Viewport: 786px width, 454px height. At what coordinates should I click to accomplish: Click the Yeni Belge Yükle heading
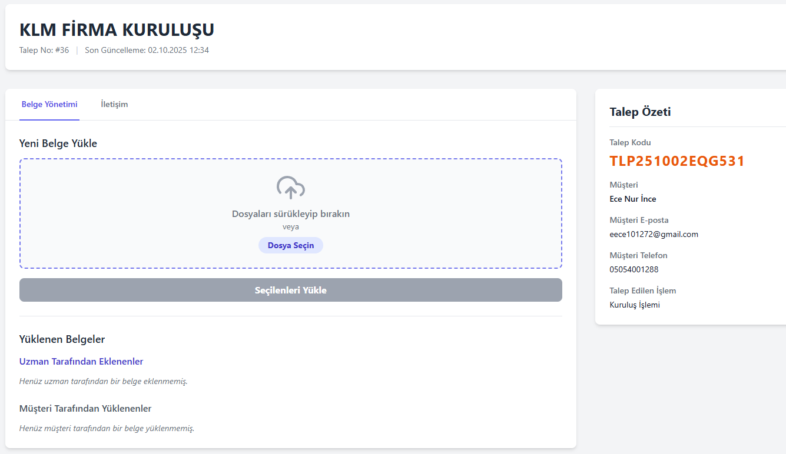click(58, 143)
